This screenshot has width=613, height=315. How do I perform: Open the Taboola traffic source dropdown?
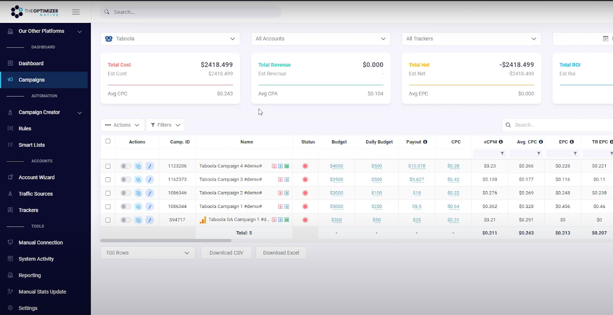pos(170,39)
